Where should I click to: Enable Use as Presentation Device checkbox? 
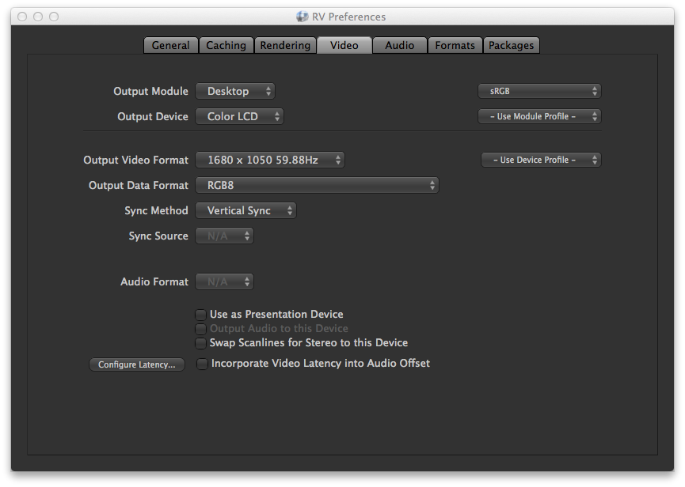[x=200, y=315]
